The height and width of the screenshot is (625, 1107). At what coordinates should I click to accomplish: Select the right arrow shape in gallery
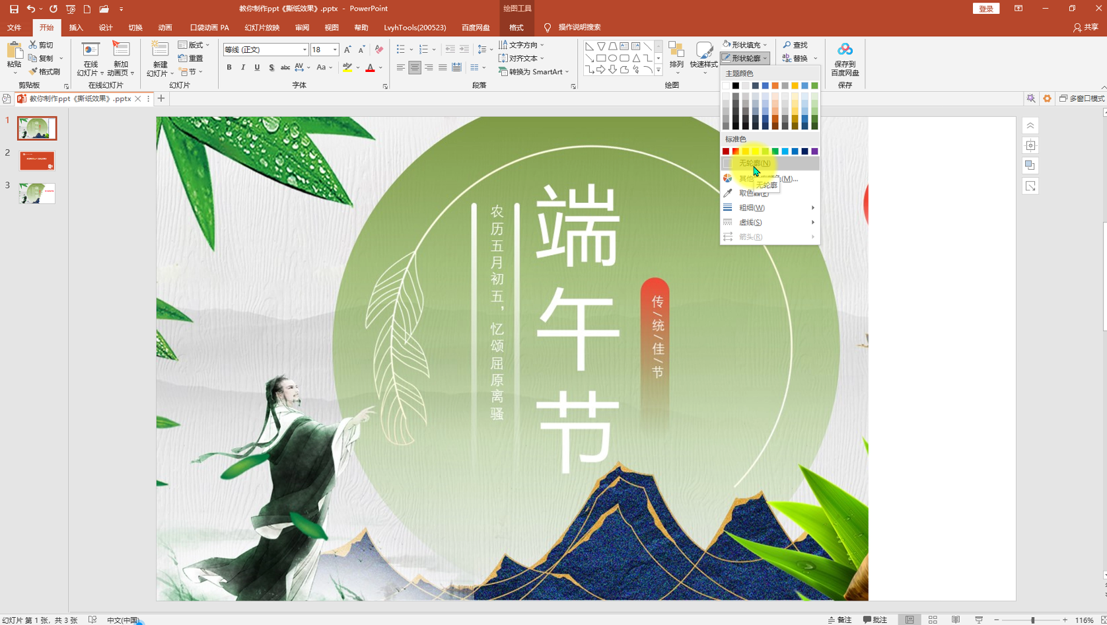pos(600,69)
